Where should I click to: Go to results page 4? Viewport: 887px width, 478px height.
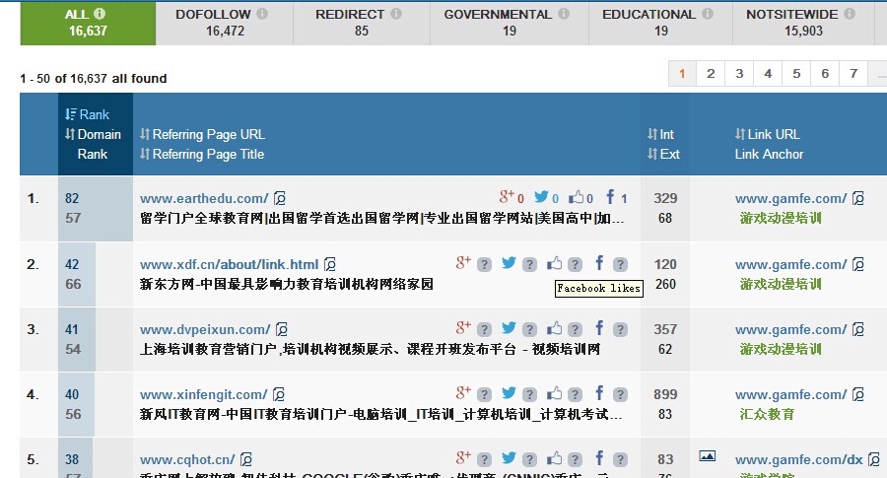(768, 74)
